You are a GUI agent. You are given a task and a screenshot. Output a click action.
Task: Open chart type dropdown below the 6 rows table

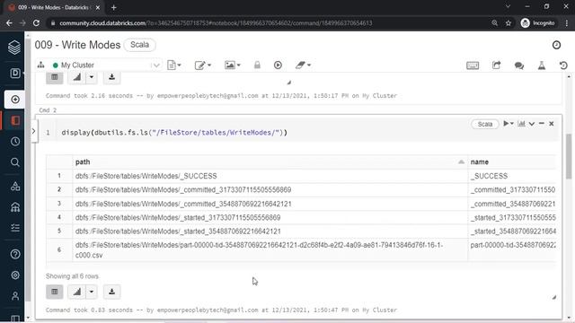click(x=92, y=292)
